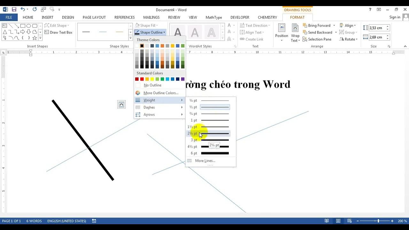Pick the purple standard color swatch
Image resolution: width=409 pixels, height=230 pixels.
183,79
